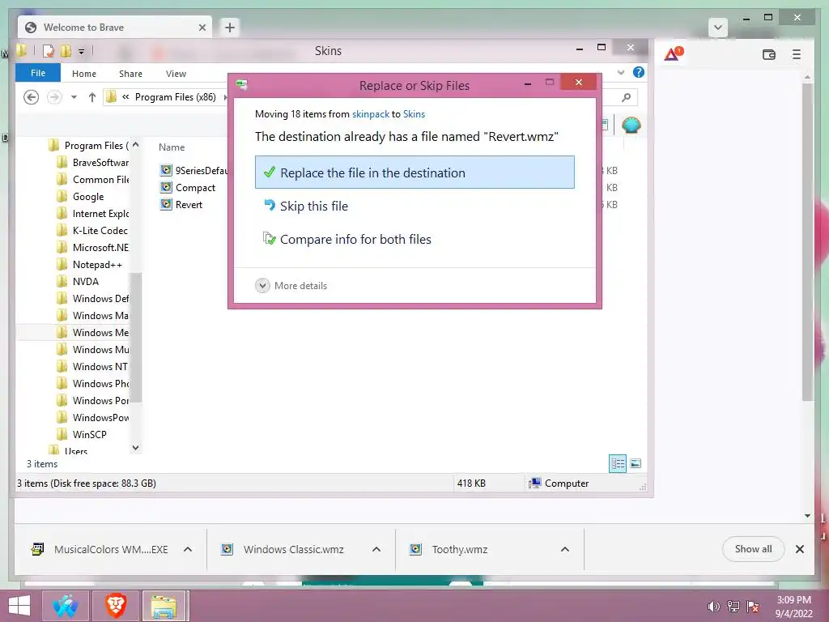Image resolution: width=829 pixels, height=622 pixels.
Task: Click the Explorer Forward arrow
Action: point(54,97)
